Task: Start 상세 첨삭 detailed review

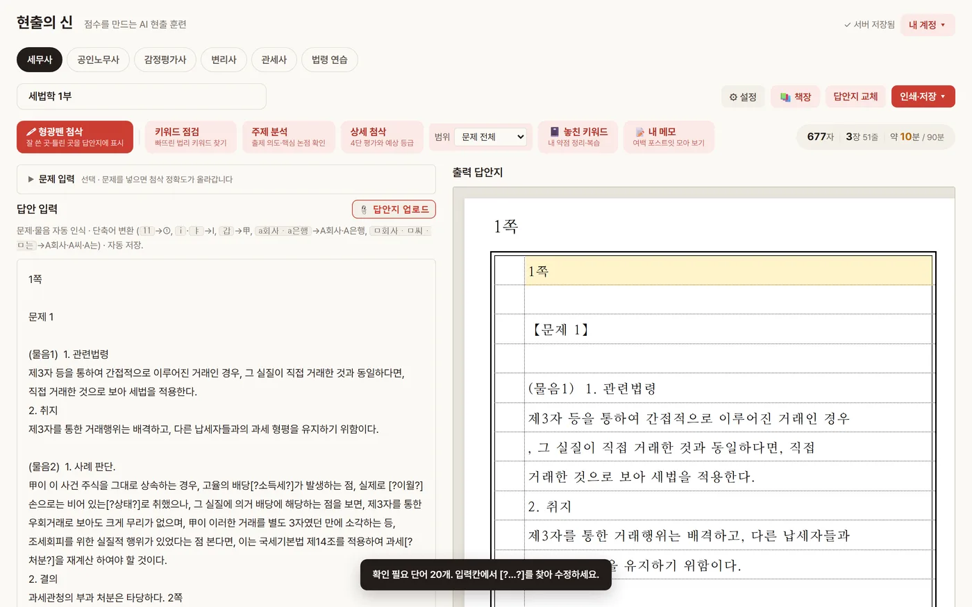Action: click(382, 137)
